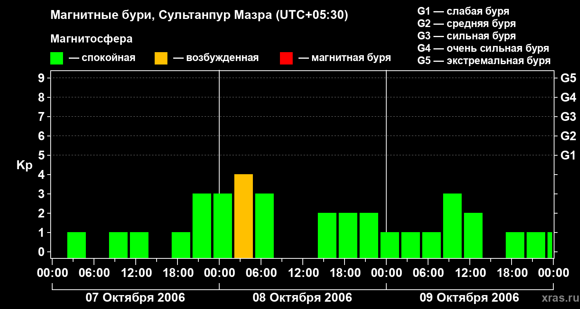The width and height of the screenshot is (580, 309).
Task: Click the '06:00' time label above 09 Октября
Action: pyautogui.click(x=428, y=273)
